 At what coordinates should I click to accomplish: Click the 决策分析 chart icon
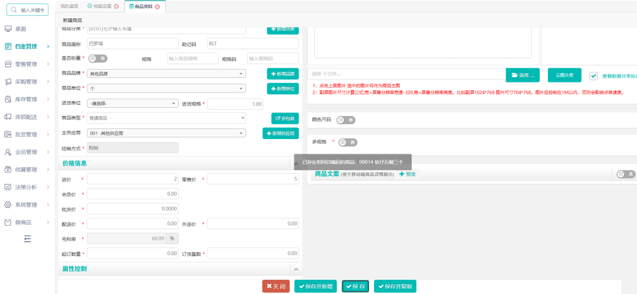pyautogui.click(x=8, y=187)
